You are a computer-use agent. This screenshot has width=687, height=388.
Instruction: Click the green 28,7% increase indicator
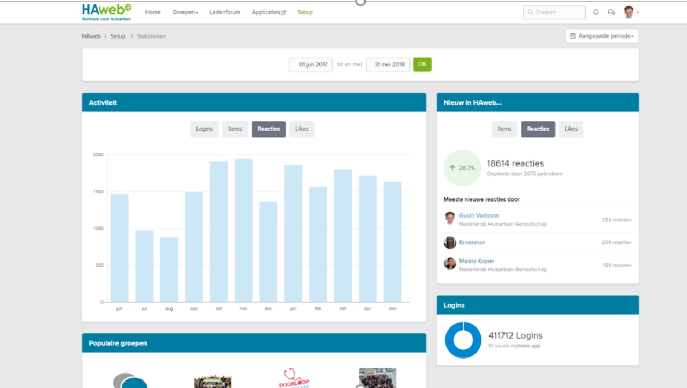462,168
